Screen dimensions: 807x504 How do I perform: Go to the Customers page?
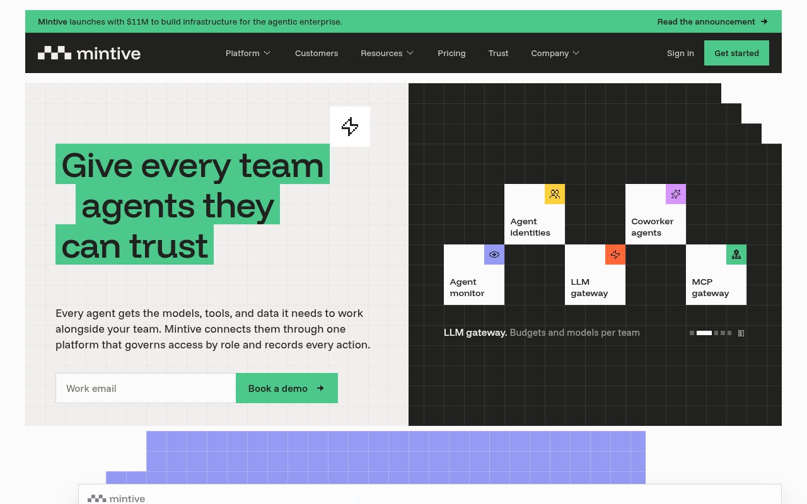pyautogui.click(x=316, y=53)
